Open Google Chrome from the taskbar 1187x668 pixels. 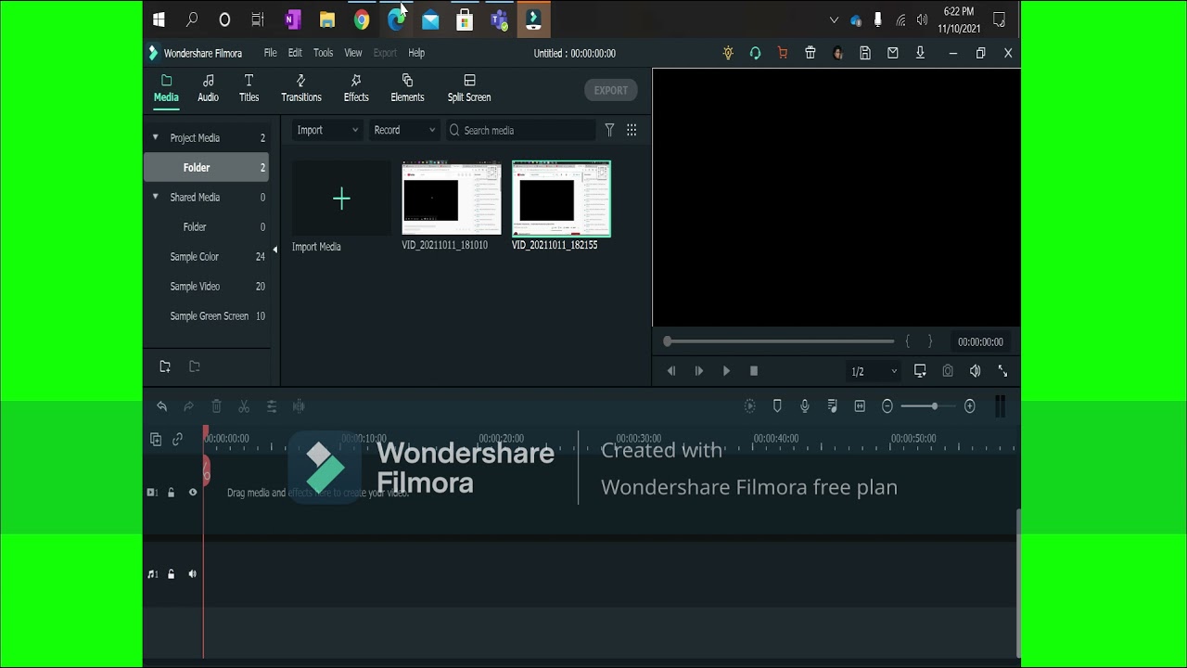coord(362,19)
